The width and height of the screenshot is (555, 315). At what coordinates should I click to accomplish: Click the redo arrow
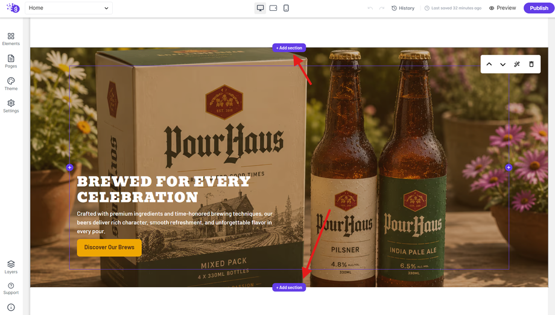381,8
